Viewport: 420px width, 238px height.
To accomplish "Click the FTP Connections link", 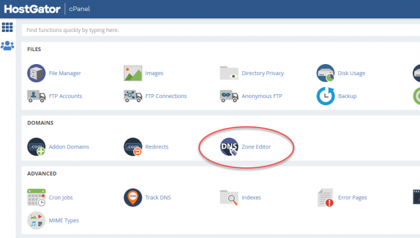I will tap(166, 96).
